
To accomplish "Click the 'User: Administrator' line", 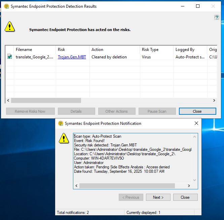I will [89, 163].
